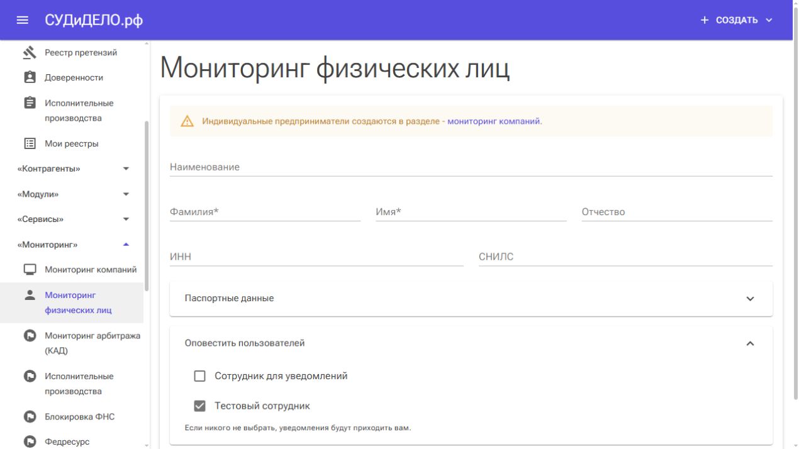
Task: Click the Если никого не выбрать hint text
Action: click(298, 428)
